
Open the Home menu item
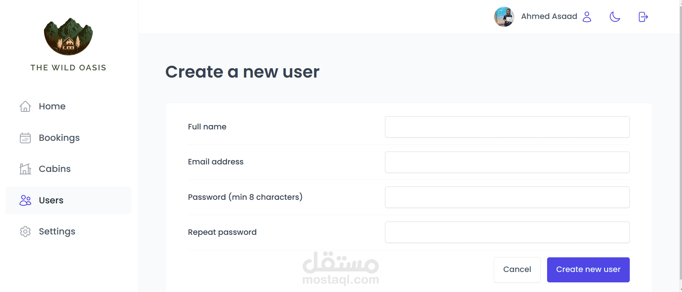(52, 106)
